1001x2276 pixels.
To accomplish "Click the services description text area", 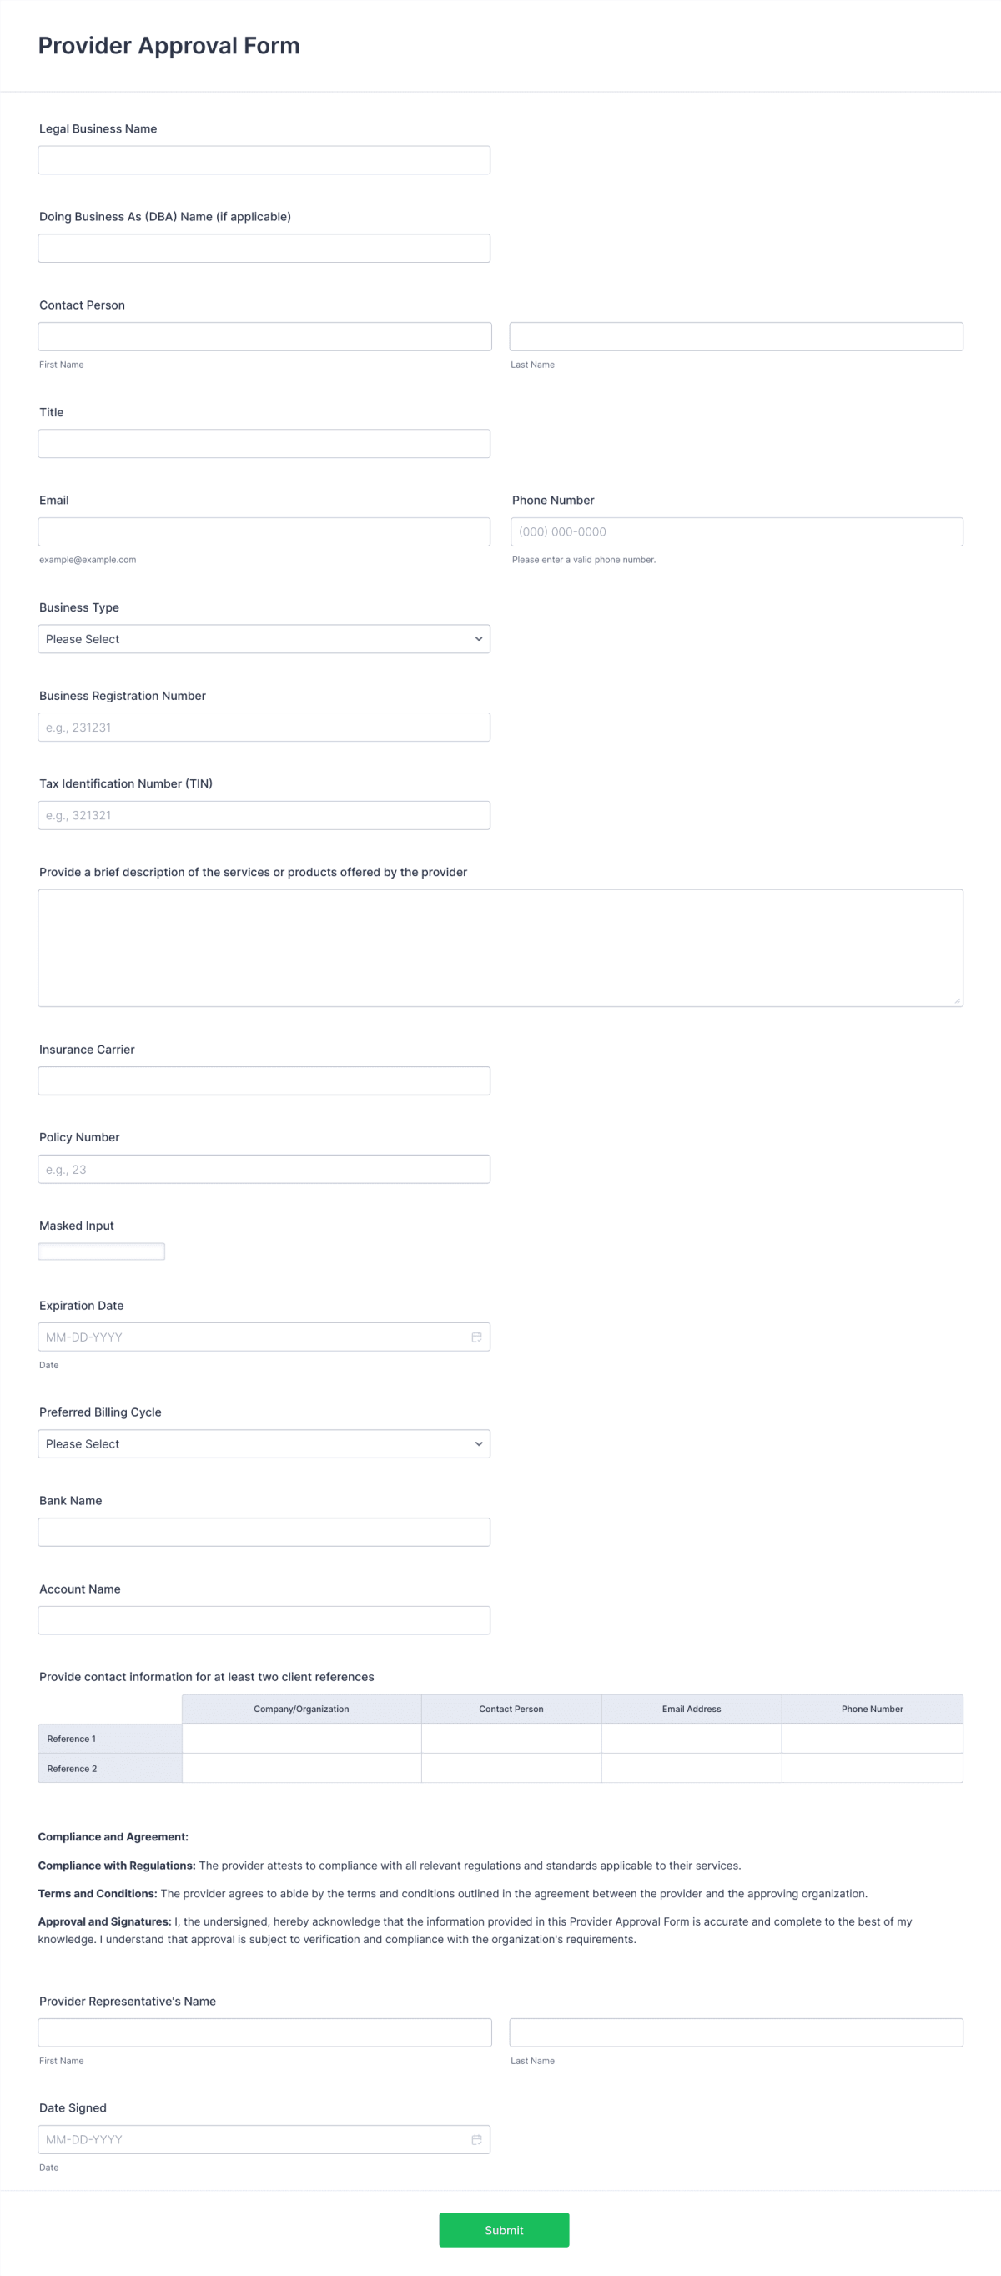I will 500,945.
